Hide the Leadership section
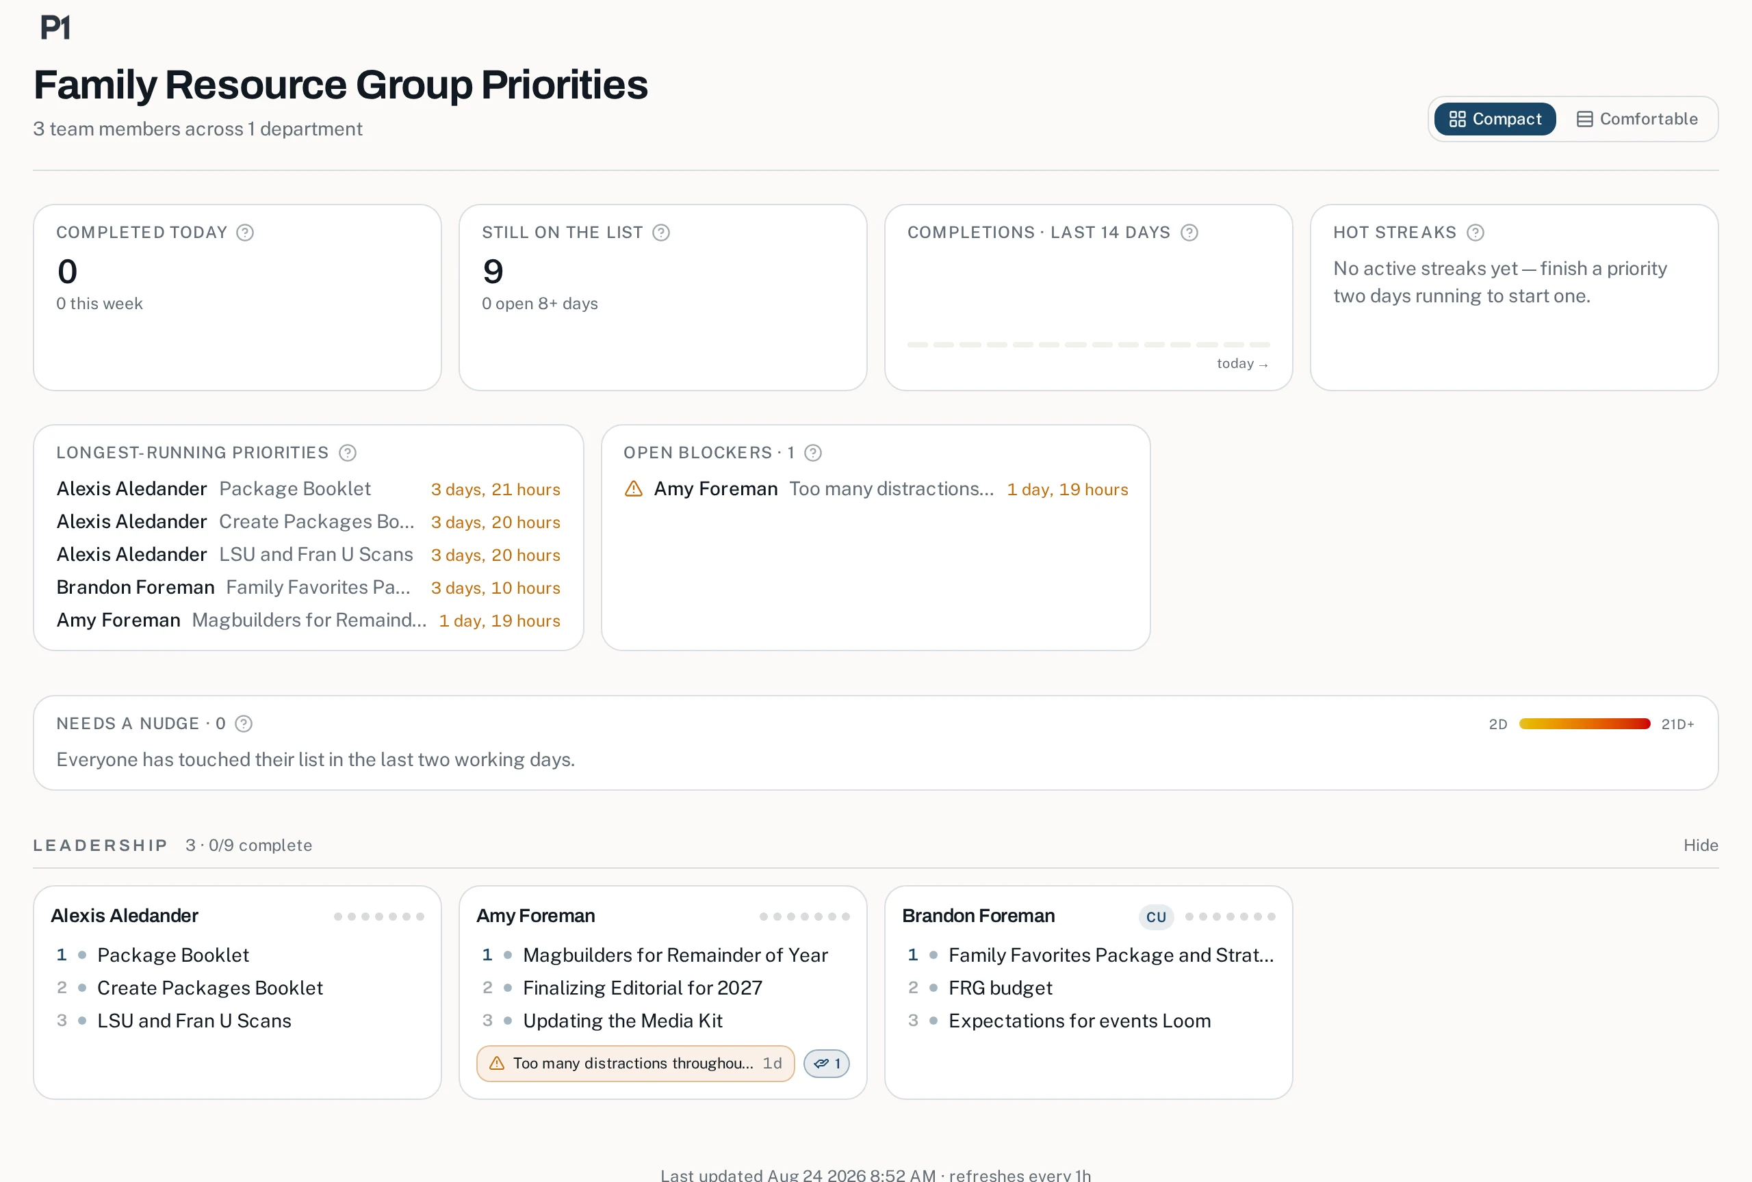 [x=1701, y=845]
